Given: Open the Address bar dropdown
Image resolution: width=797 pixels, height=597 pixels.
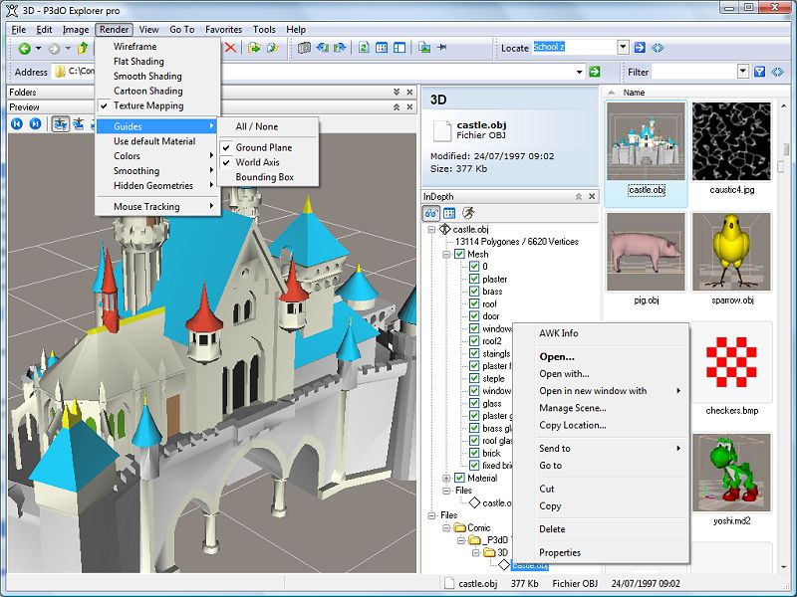Looking at the screenshot, I should pos(580,72).
